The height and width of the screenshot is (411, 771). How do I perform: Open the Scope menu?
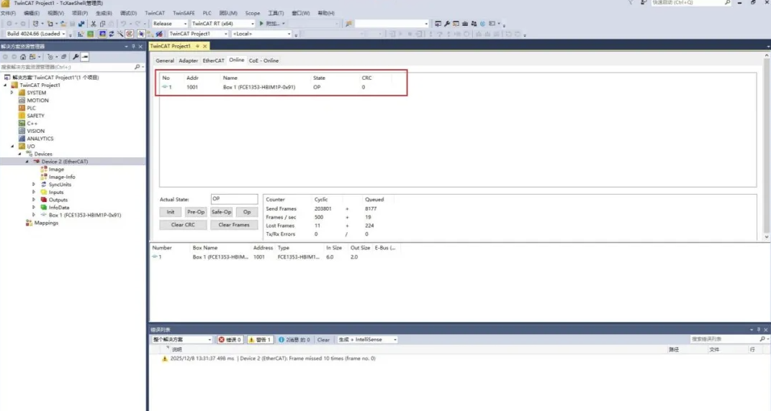coord(252,13)
